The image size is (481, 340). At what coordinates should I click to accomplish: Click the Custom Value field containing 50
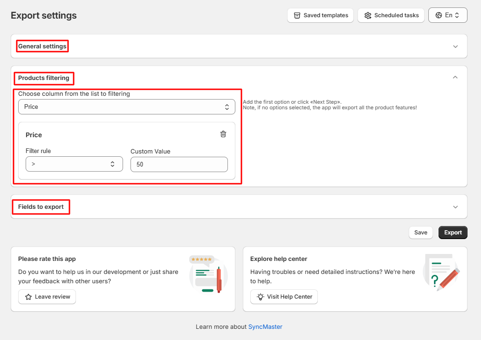179,164
